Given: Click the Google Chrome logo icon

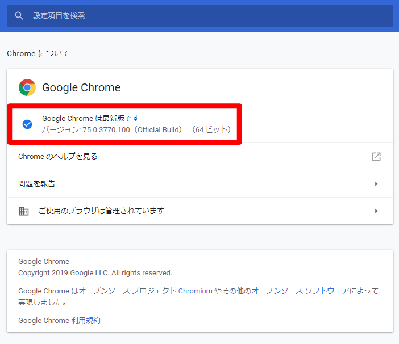Looking at the screenshot, I should 27,87.
